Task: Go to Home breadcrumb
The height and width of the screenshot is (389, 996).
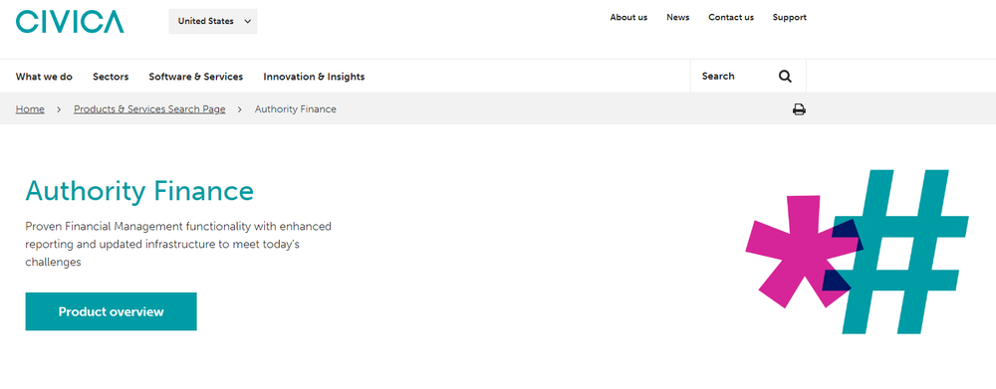Action: coord(30,109)
